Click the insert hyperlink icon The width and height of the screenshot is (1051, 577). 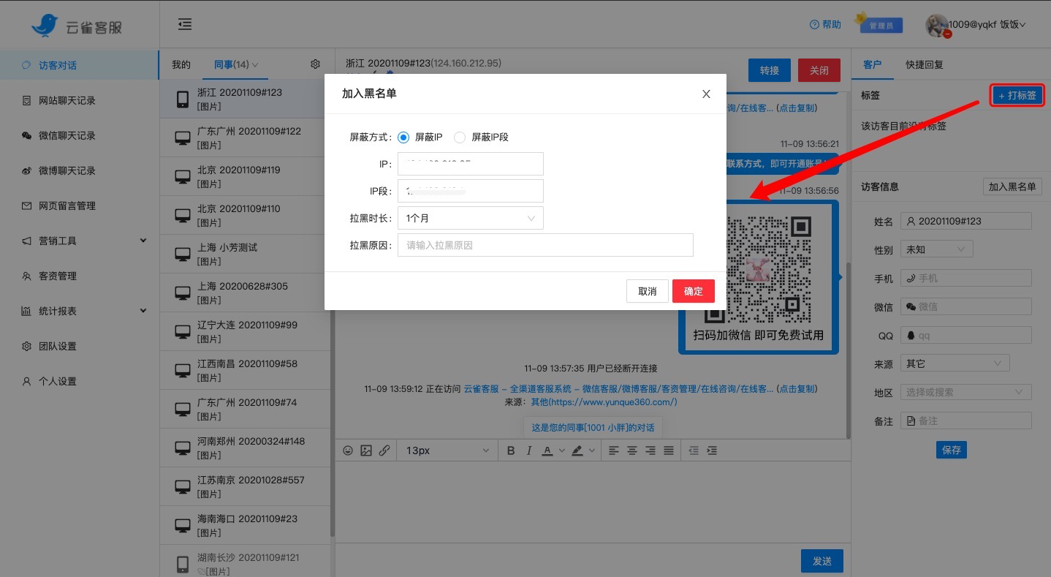(x=384, y=450)
